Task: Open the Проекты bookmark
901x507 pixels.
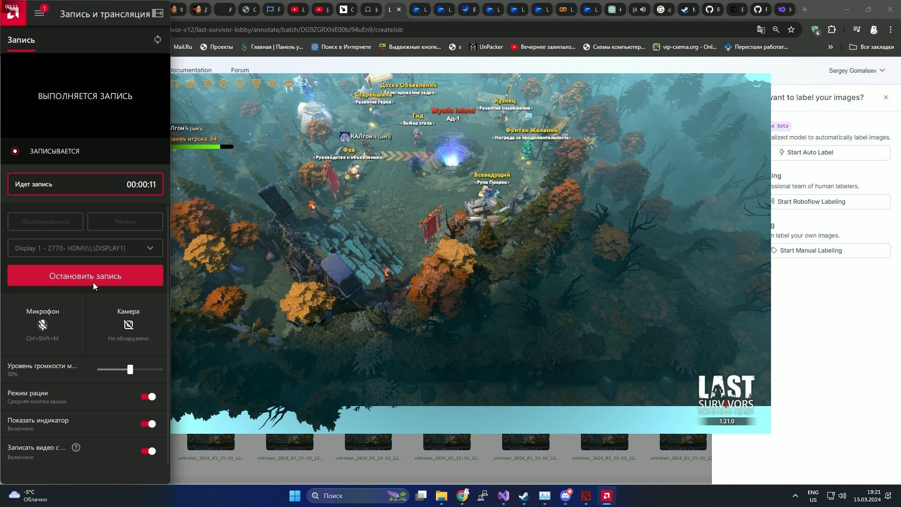Action: (216, 47)
